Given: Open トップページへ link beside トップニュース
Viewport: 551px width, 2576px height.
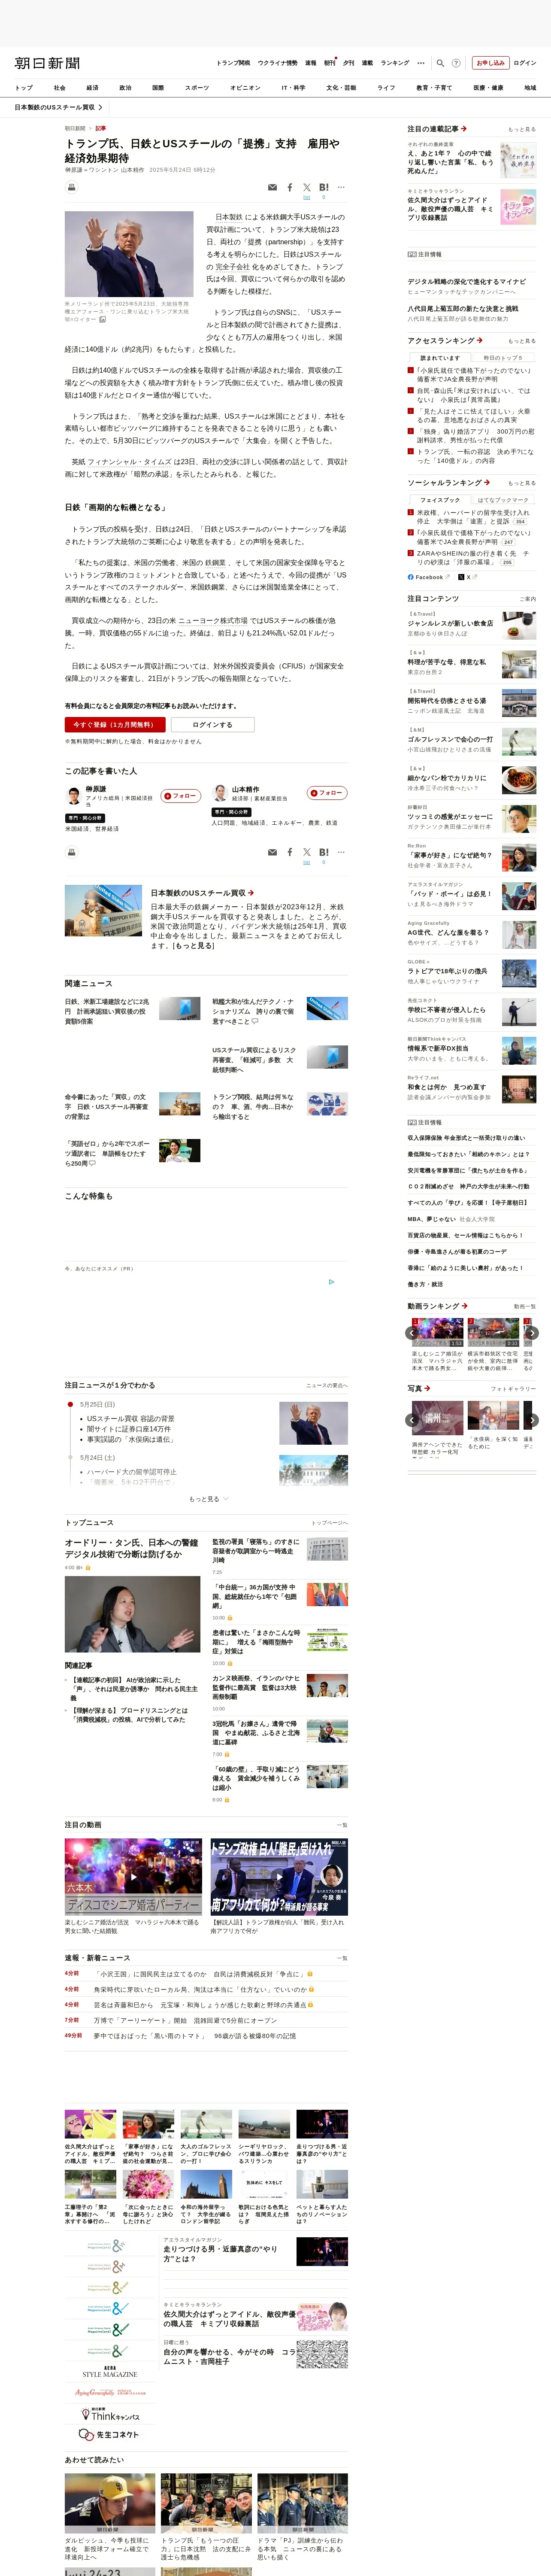Looking at the screenshot, I should (329, 1523).
